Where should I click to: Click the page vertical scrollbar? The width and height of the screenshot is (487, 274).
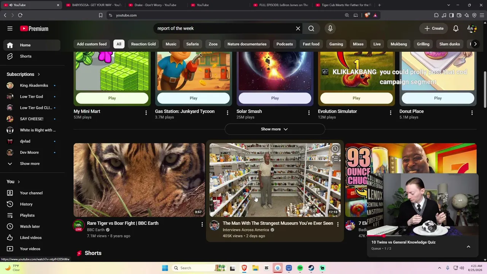pyautogui.click(x=485, y=89)
